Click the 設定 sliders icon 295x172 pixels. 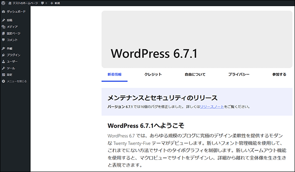[x=3, y=75]
